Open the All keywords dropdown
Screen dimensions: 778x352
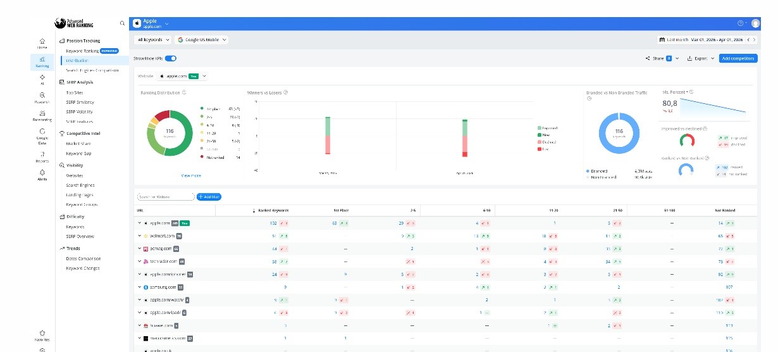click(x=153, y=39)
